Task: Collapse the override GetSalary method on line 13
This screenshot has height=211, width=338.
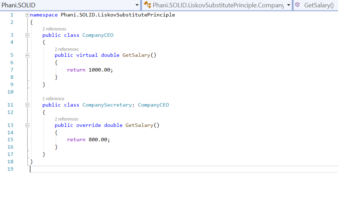Action: [27, 125]
